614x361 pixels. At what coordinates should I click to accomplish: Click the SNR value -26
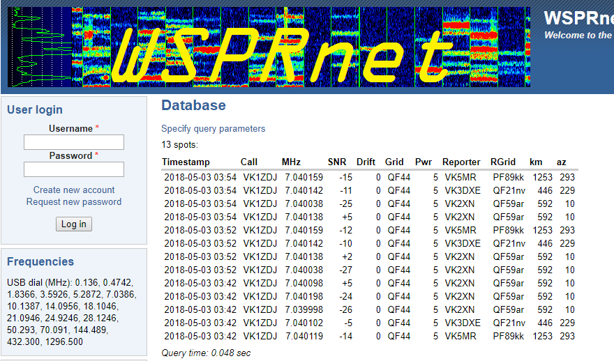click(x=345, y=309)
